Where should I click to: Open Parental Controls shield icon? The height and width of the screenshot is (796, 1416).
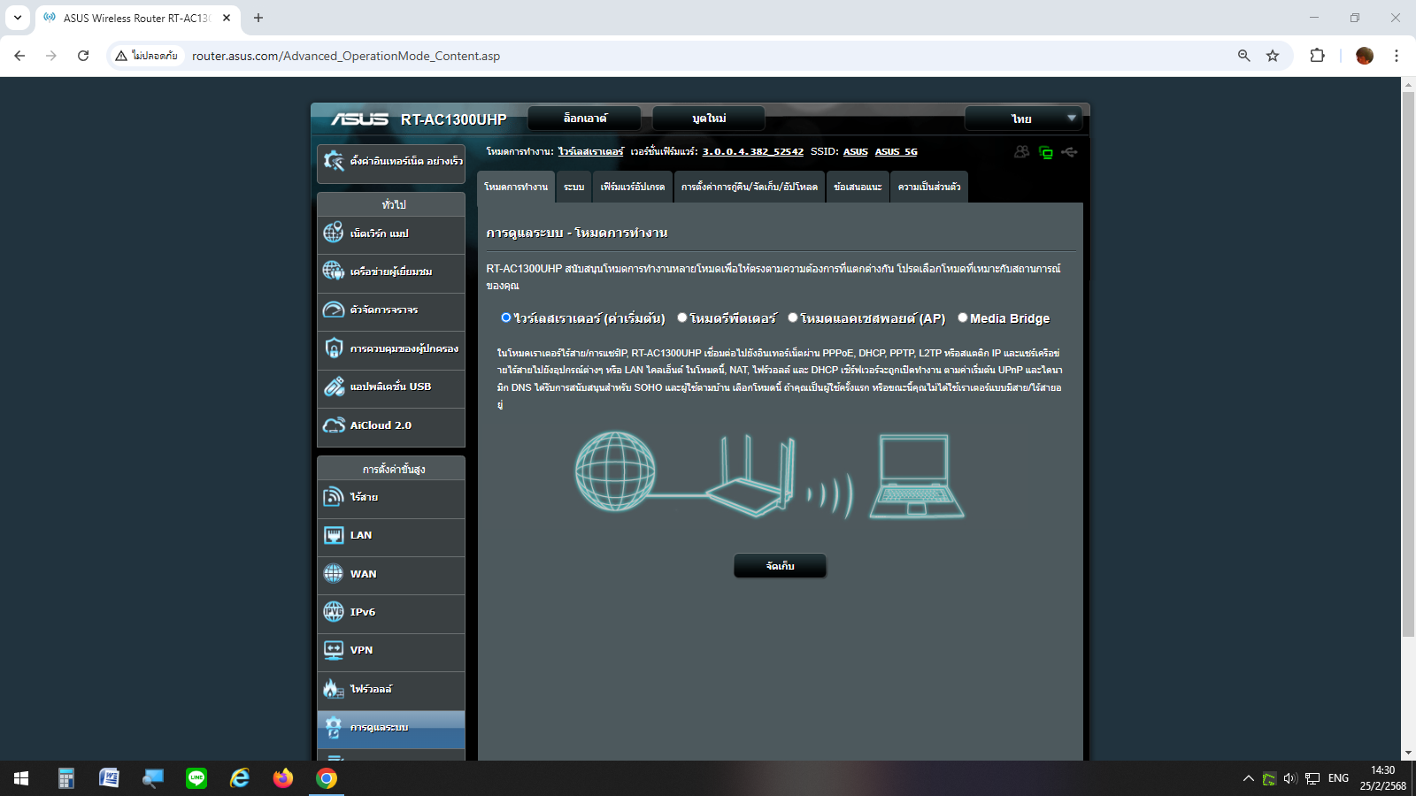[x=334, y=348]
